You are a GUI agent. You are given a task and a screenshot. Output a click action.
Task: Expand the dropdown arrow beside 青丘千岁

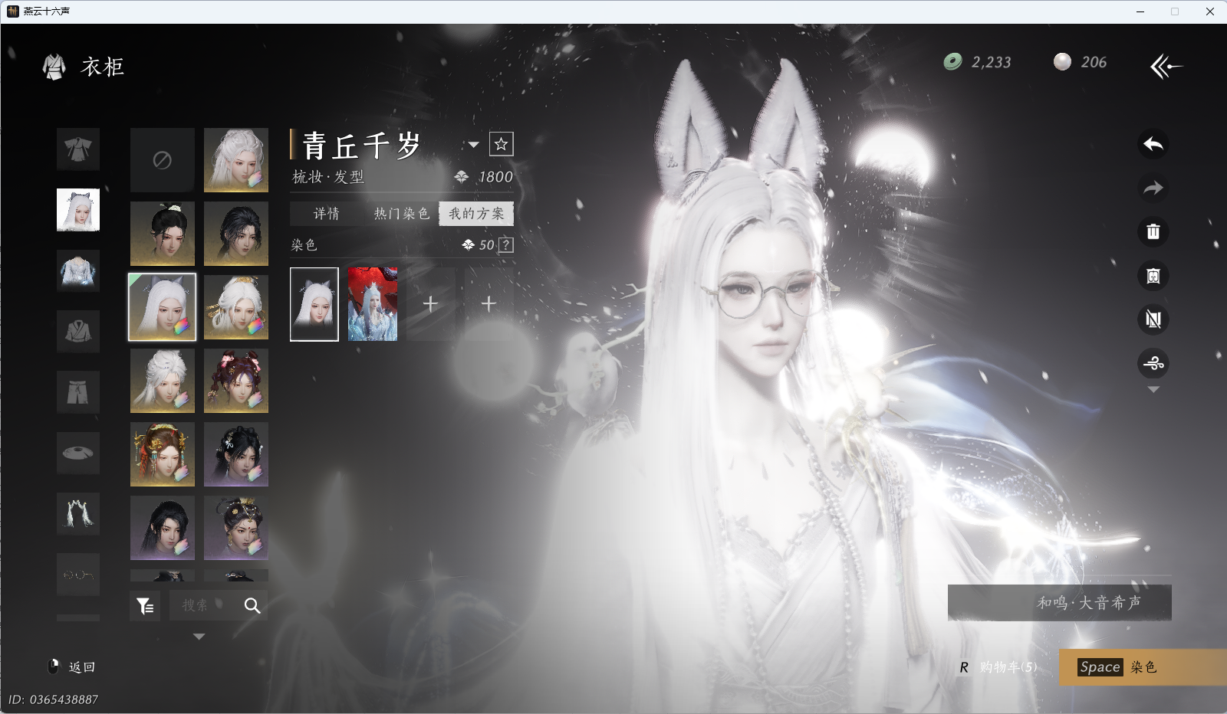[x=474, y=145]
